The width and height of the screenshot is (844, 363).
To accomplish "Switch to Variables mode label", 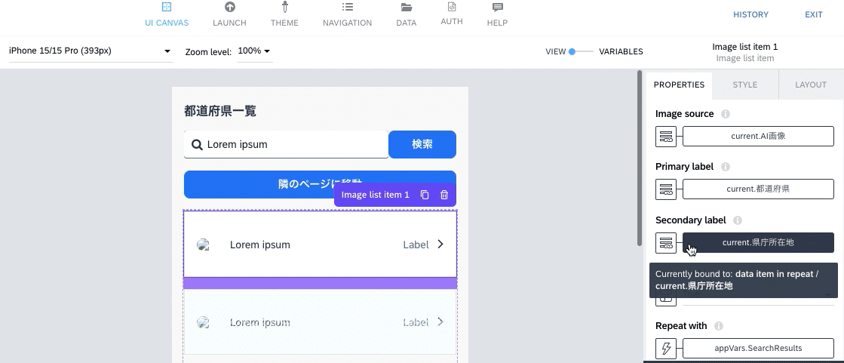I will coord(621,52).
